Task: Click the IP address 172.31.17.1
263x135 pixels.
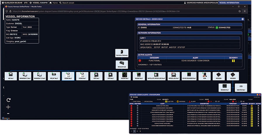Action: tap(156, 41)
